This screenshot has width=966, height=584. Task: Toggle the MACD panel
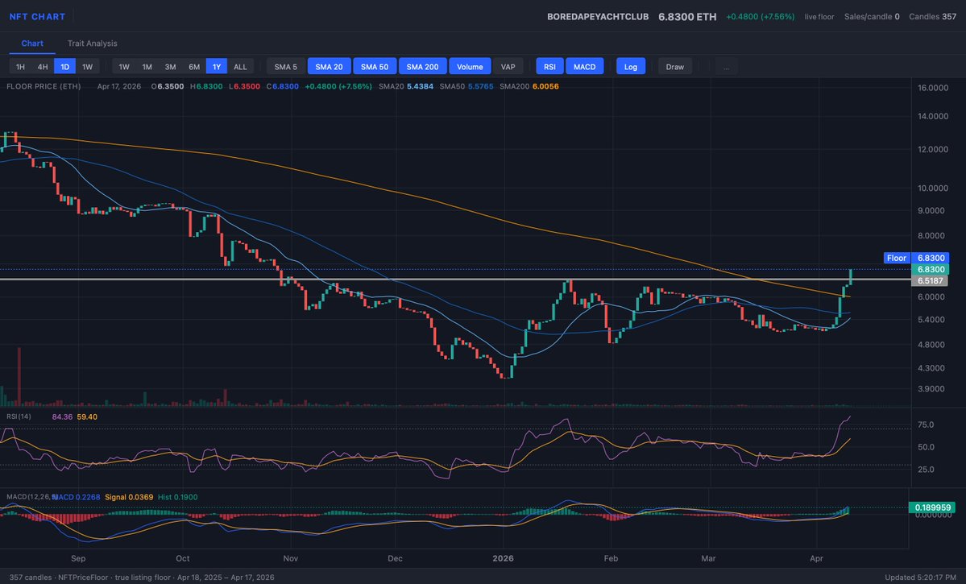pyautogui.click(x=585, y=67)
